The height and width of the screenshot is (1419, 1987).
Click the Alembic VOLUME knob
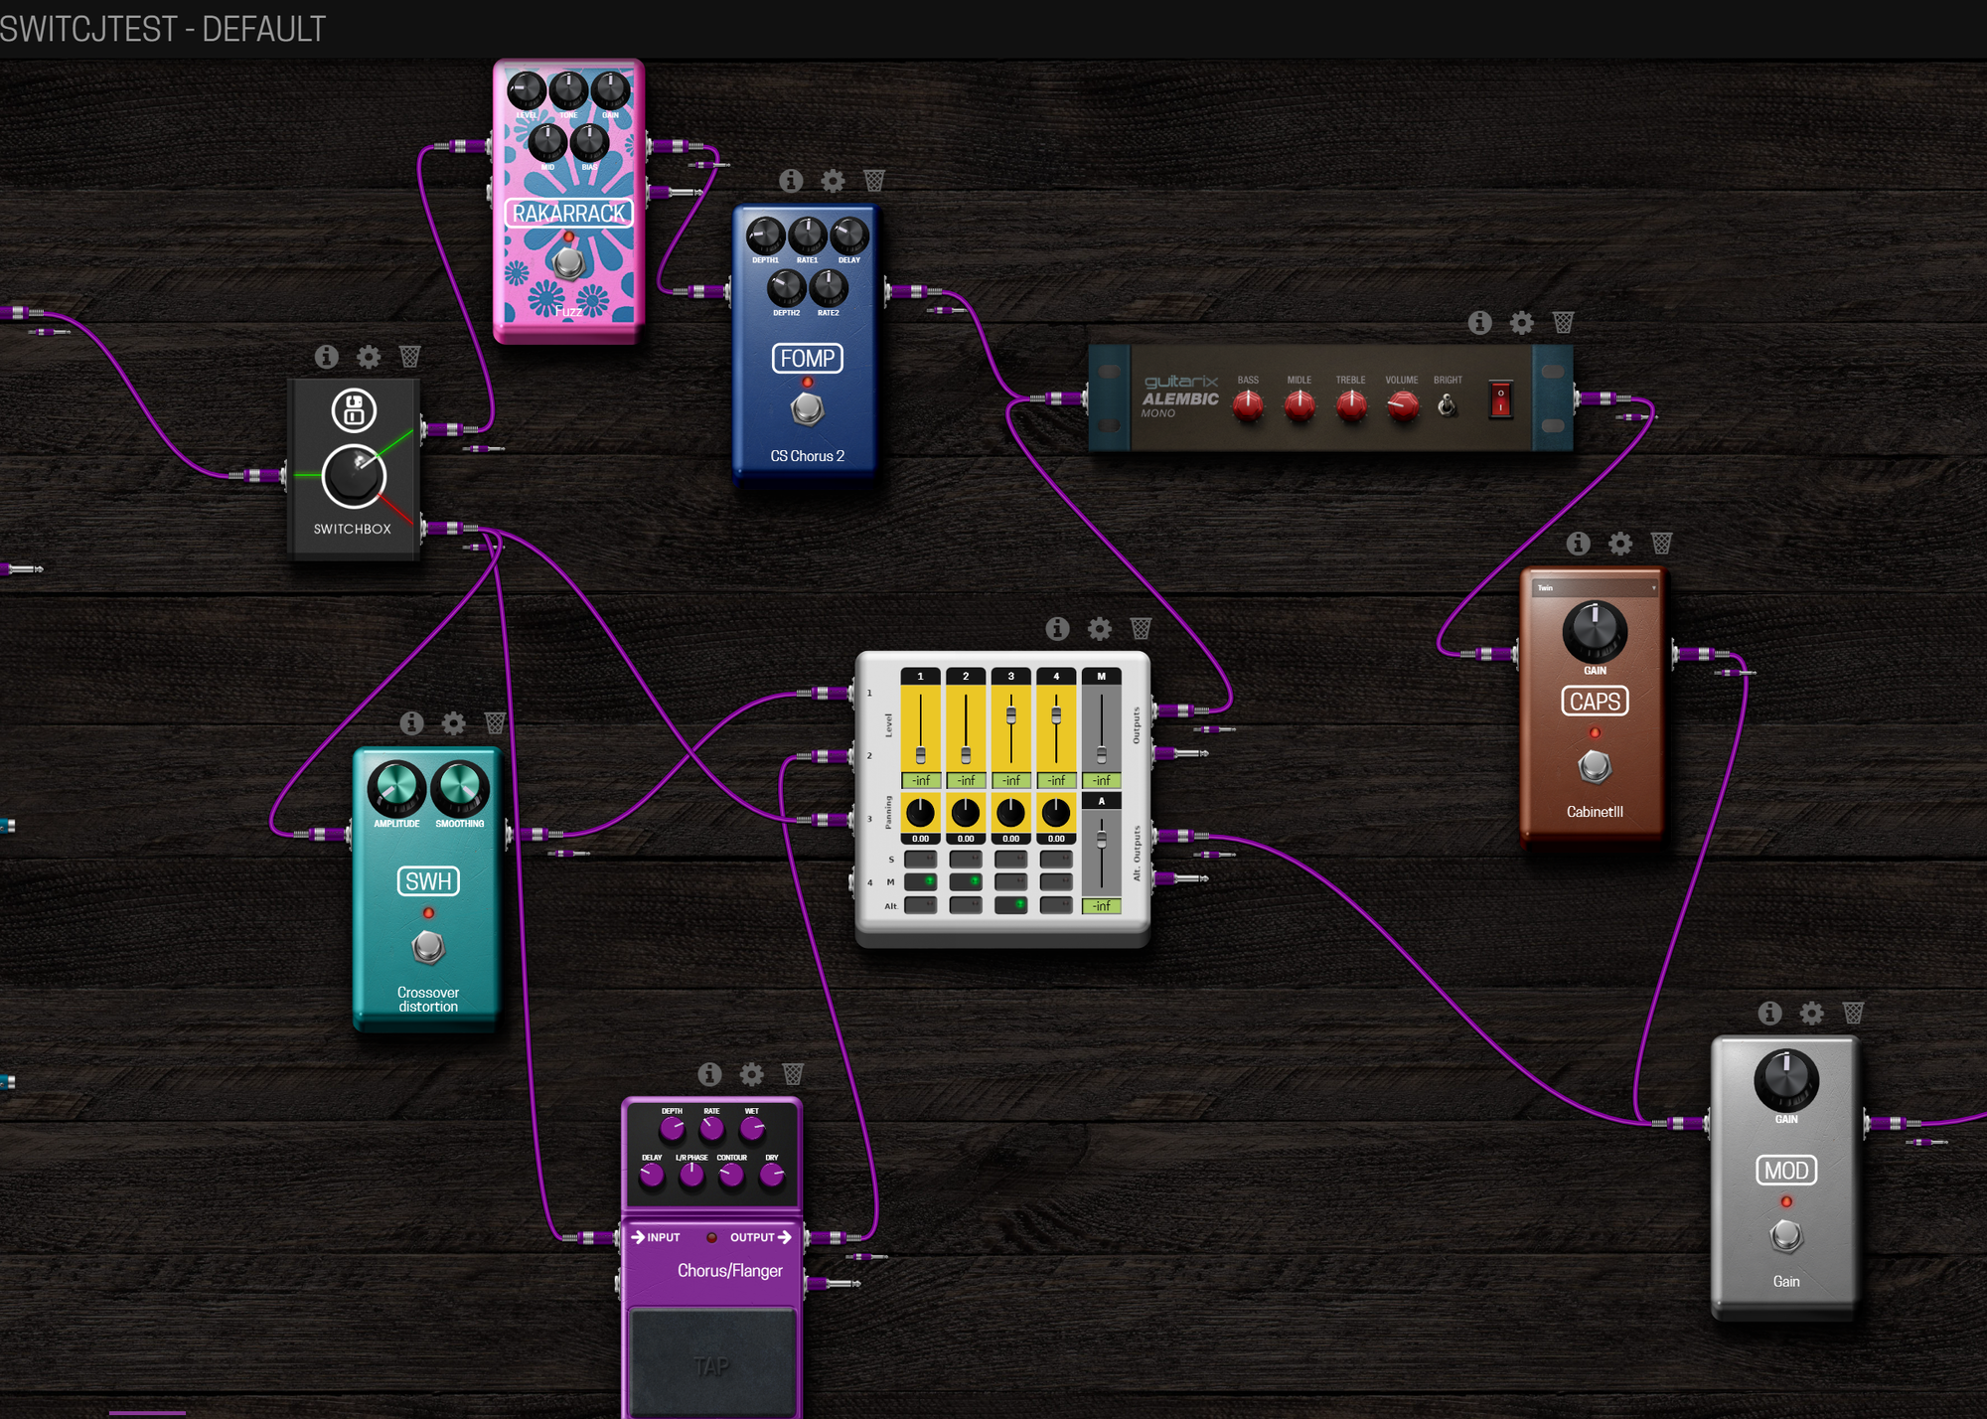pos(1402,404)
